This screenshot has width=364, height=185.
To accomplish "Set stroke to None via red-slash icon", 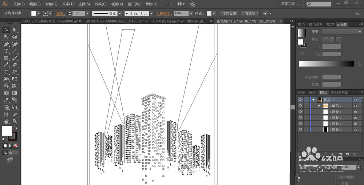I will click(16, 146).
